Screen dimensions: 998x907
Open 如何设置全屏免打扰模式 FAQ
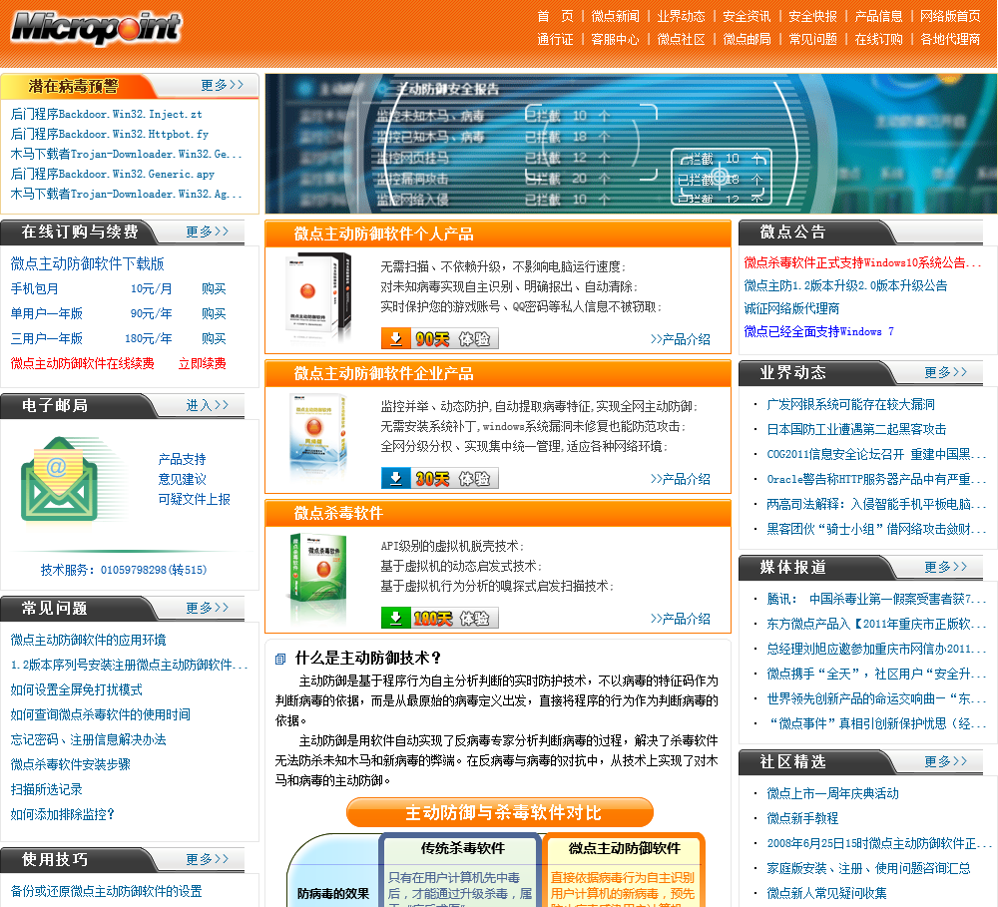click(77, 689)
